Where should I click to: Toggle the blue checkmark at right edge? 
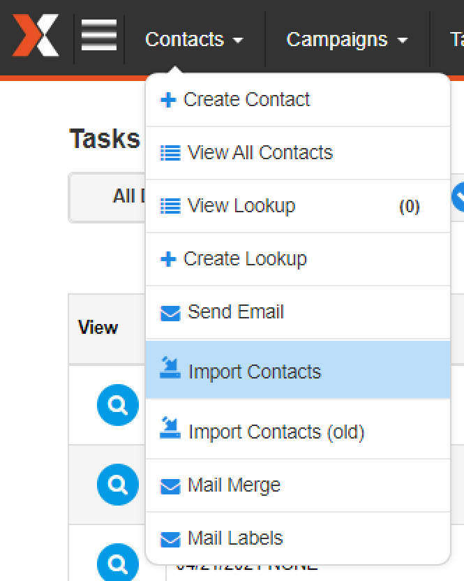click(x=458, y=197)
